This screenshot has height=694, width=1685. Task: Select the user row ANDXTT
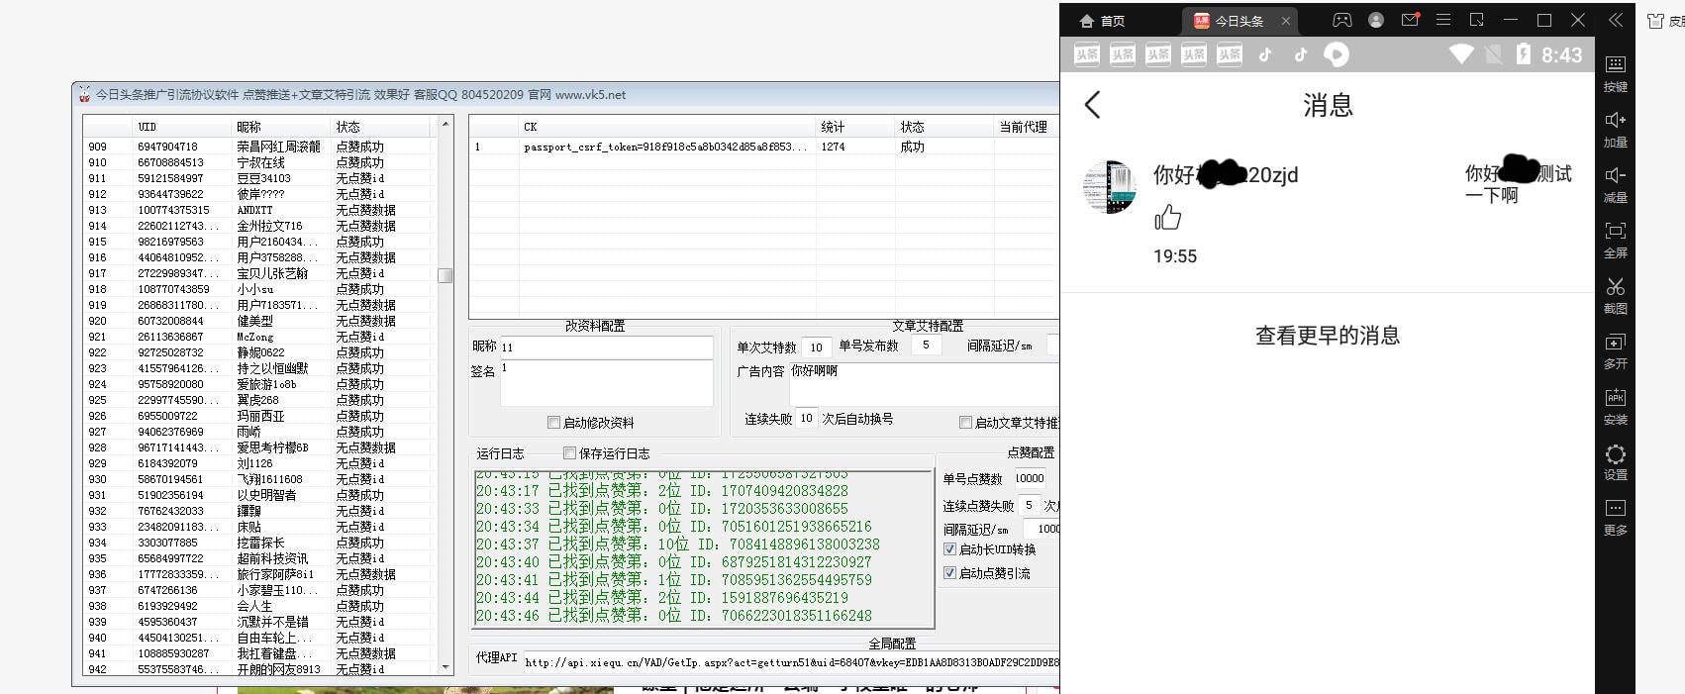point(257,210)
